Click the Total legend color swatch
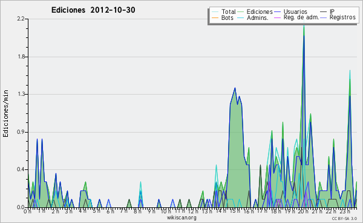The width and height of the screenshot is (363, 223). tap(215, 12)
